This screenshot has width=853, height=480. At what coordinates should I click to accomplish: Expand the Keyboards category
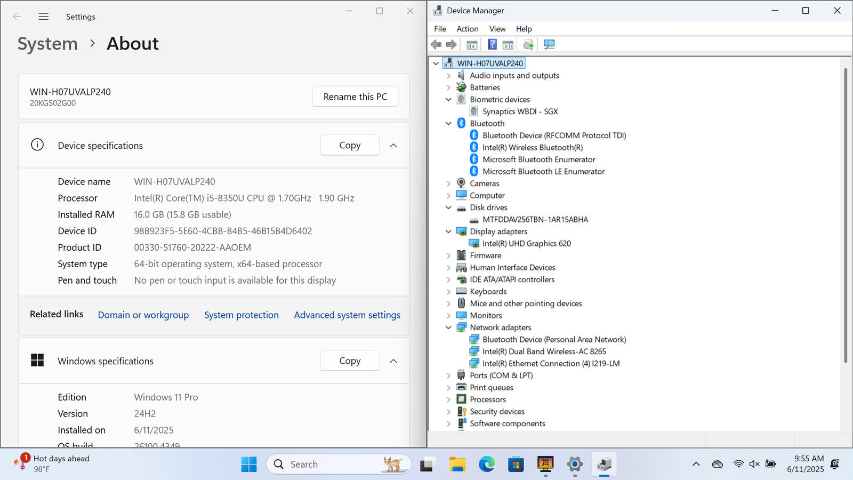(448, 292)
